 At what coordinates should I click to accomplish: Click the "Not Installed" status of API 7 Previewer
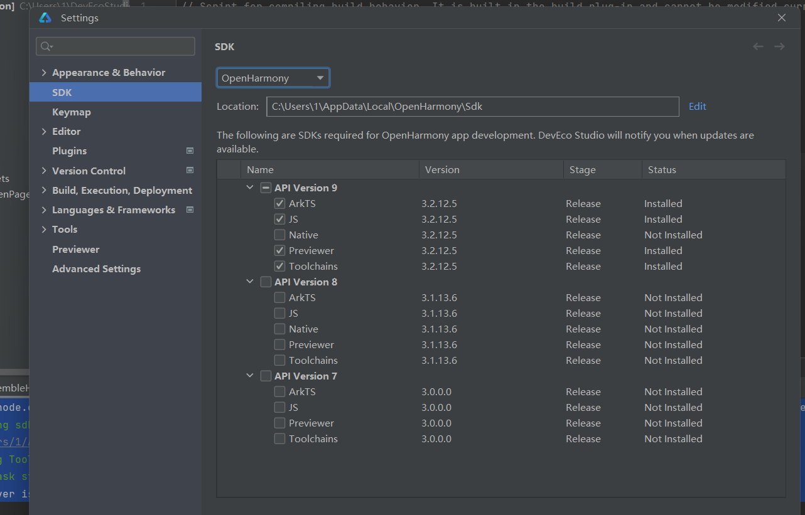tap(673, 423)
